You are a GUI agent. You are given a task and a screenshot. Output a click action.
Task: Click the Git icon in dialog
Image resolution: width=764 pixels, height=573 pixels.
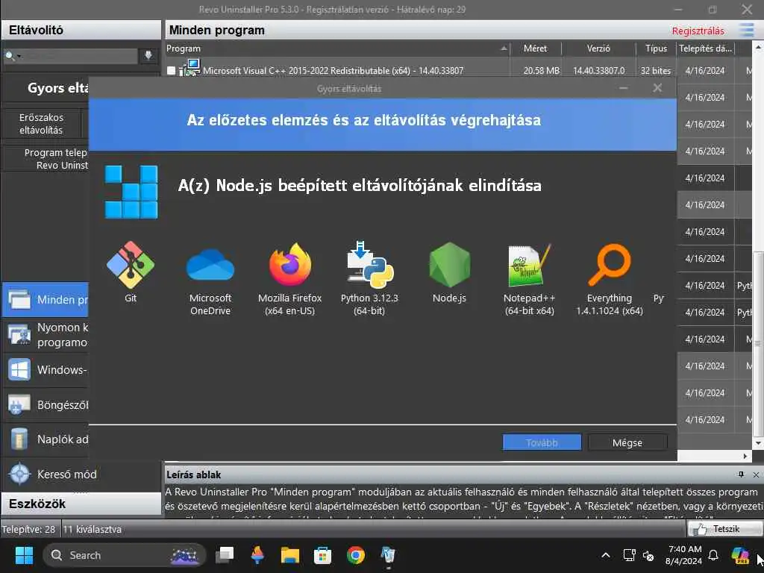[130, 265]
